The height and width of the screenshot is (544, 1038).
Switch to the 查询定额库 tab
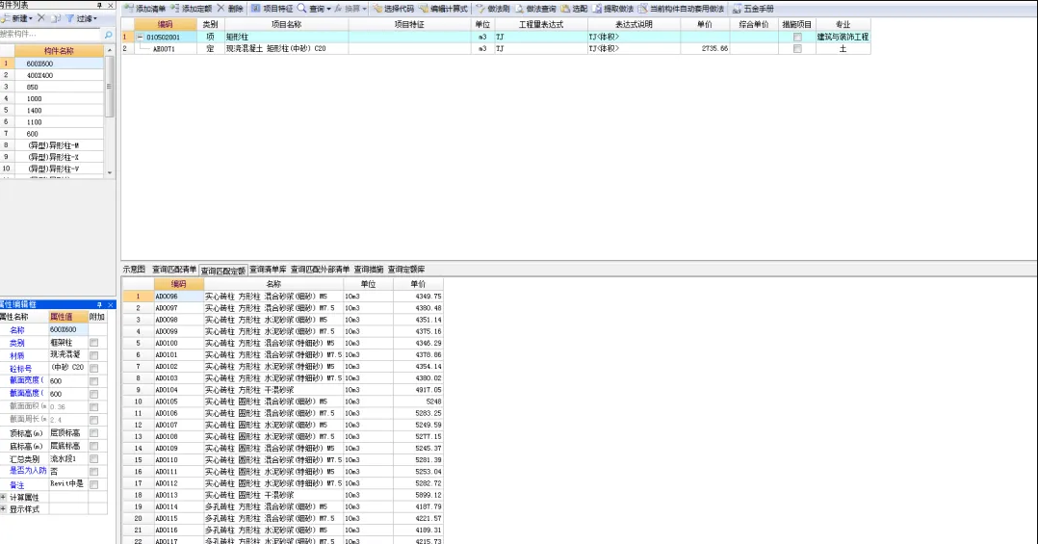(x=406, y=270)
